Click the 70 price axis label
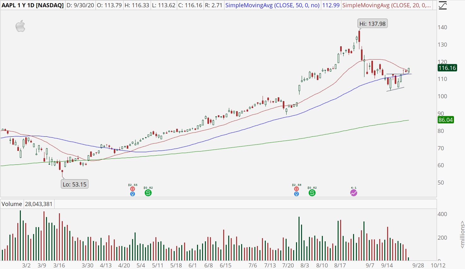This screenshot has width=465, height=269. [441, 148]
